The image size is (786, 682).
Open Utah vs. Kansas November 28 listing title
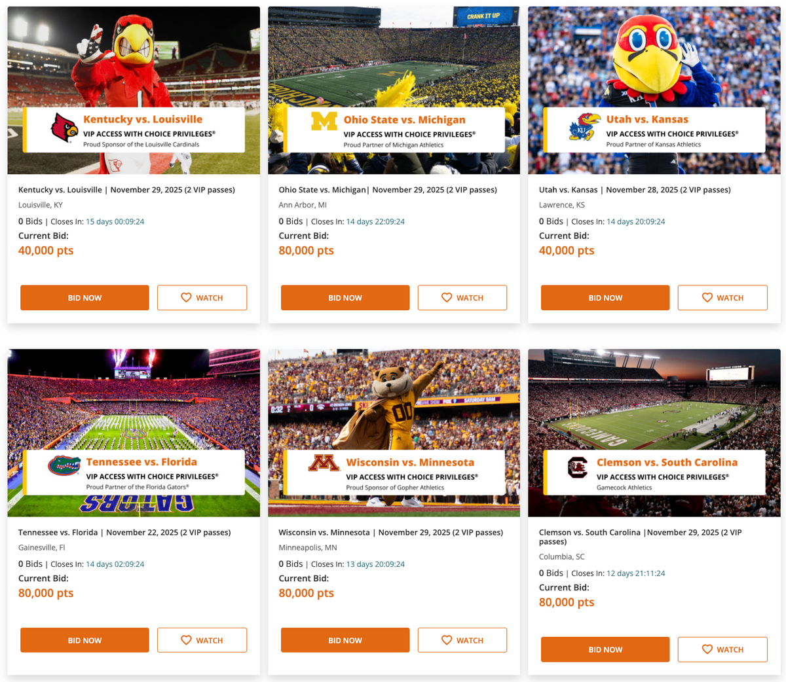pyautogui.click(x=635, y=190)
